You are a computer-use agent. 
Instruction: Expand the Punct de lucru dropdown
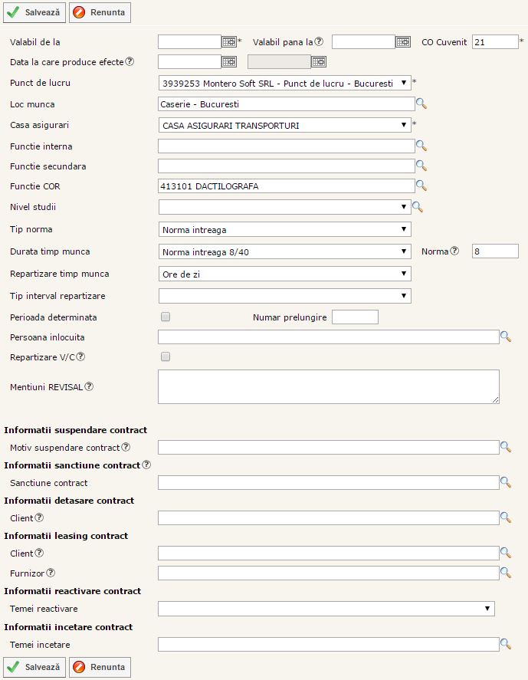point(284,83)
